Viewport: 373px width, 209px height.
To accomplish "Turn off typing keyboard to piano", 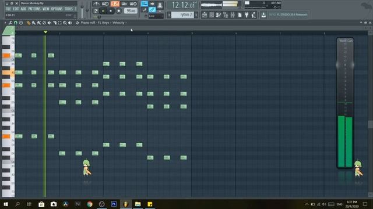I will point(144,4).
